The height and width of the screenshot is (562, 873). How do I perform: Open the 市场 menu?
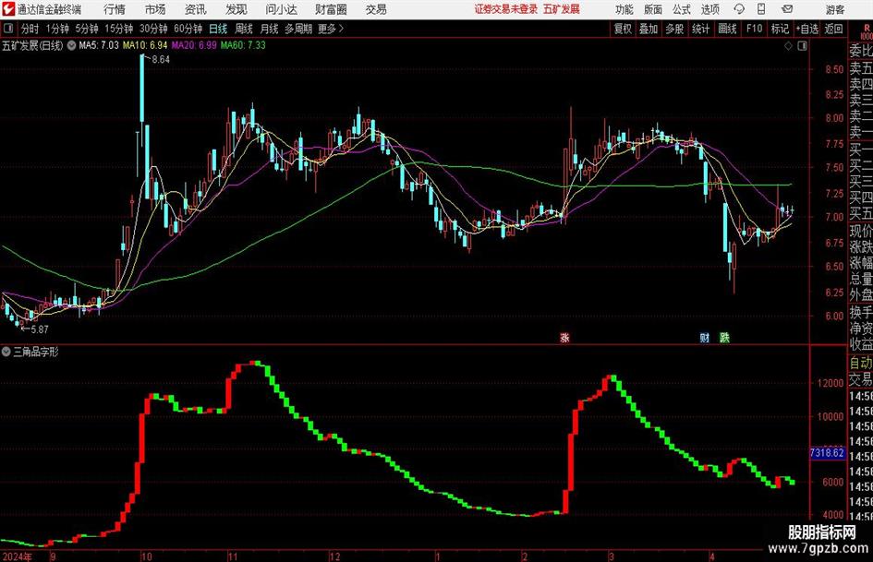click(x=155, y=9)
